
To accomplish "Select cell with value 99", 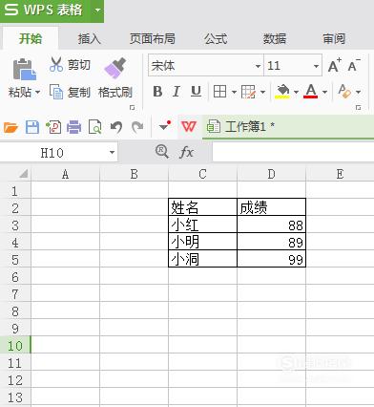I will pyautogui.click(x=271, y=259).
